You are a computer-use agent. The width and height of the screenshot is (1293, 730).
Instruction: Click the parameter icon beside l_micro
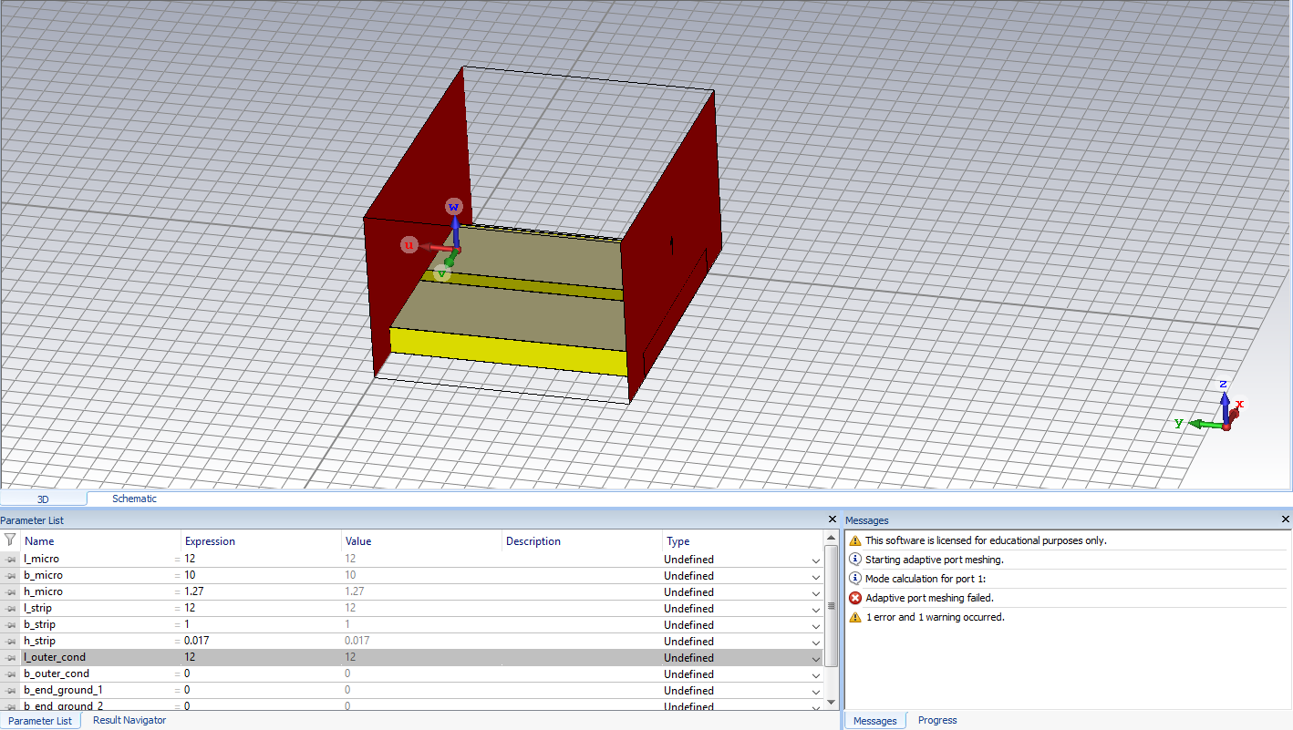click(10, 559)
